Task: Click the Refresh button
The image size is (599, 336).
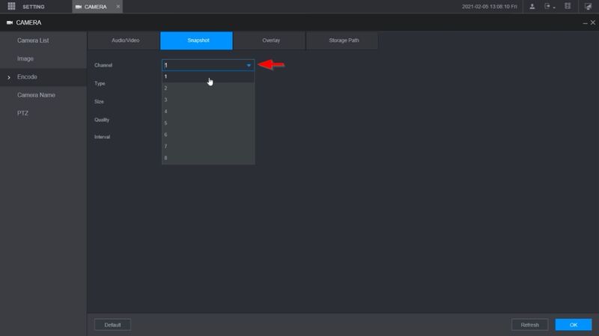Action: pyautogui.click(x=530, y=325)
